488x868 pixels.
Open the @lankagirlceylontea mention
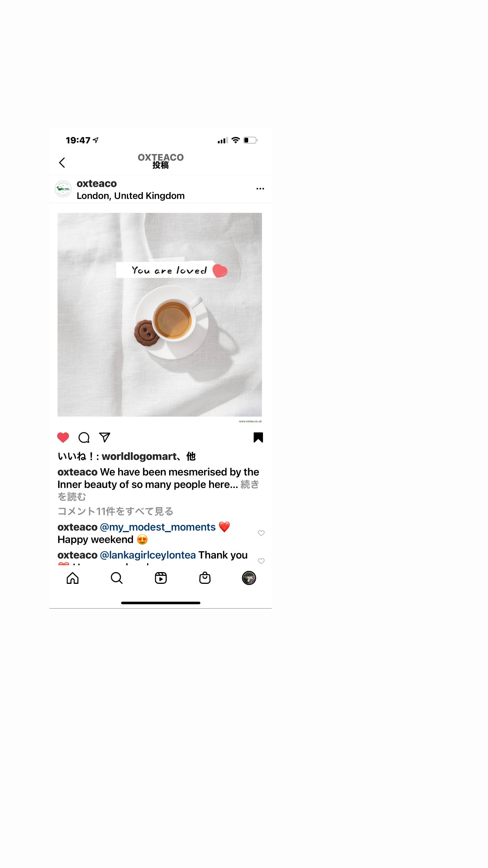pyautogui.click(x=148, y=555)
